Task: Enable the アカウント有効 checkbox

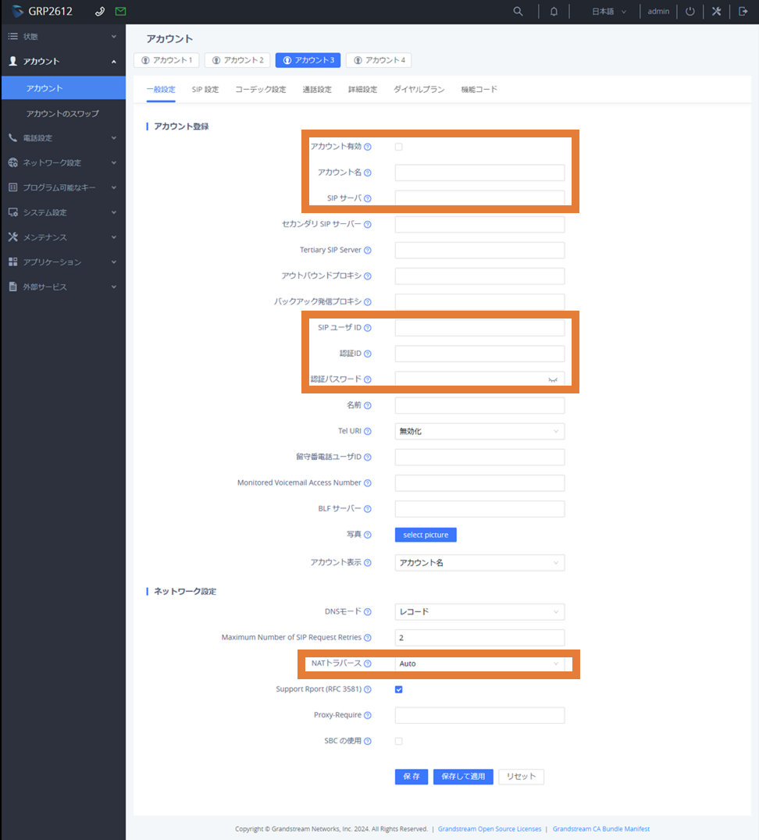Action: 399,147
